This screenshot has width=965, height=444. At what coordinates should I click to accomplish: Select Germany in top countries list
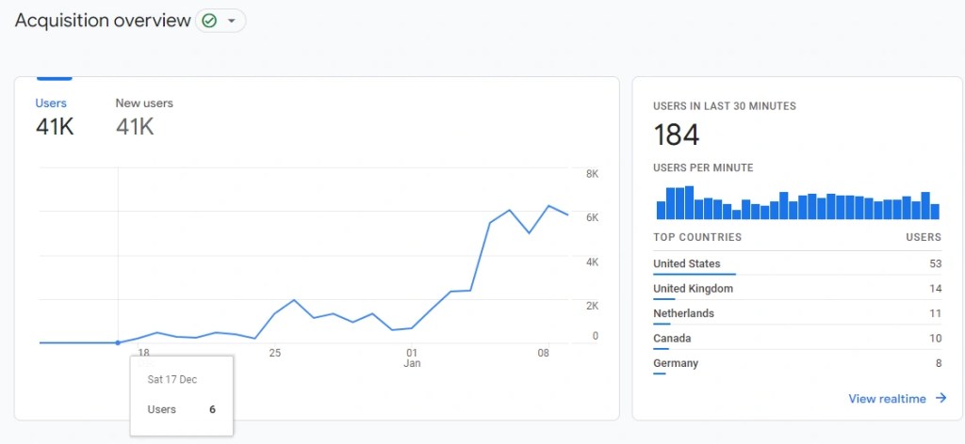(x=676, y=363)
